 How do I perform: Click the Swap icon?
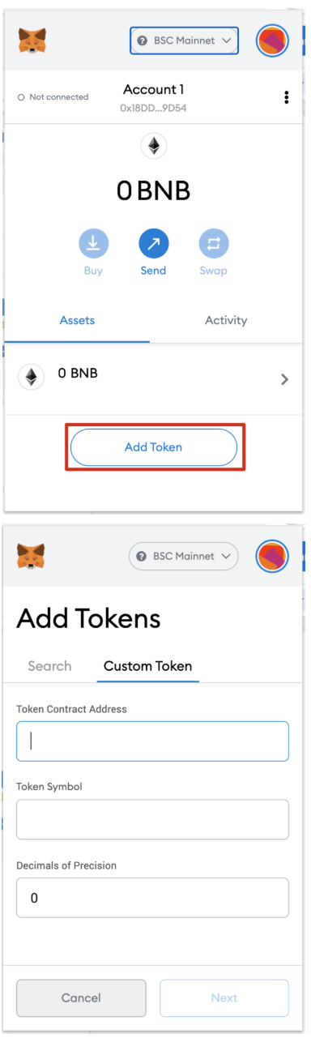[214, 242]
